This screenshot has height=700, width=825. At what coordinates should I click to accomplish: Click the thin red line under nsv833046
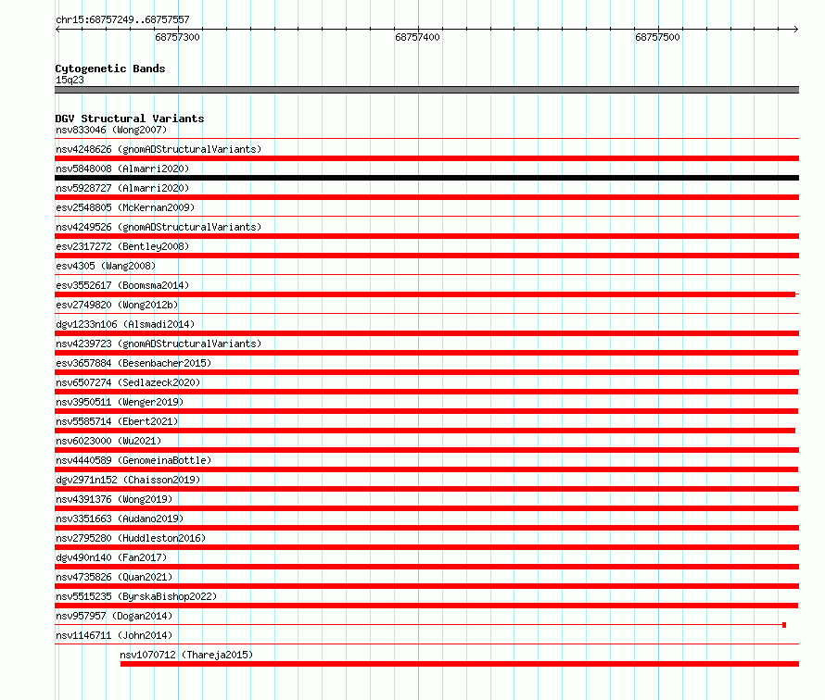point(426,139)
